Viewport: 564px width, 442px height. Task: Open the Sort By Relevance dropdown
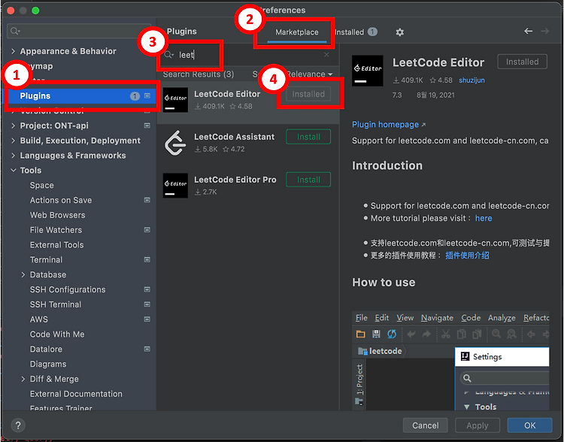(293, 74)
